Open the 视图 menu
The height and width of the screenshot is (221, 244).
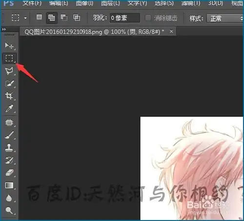(237, 3)
